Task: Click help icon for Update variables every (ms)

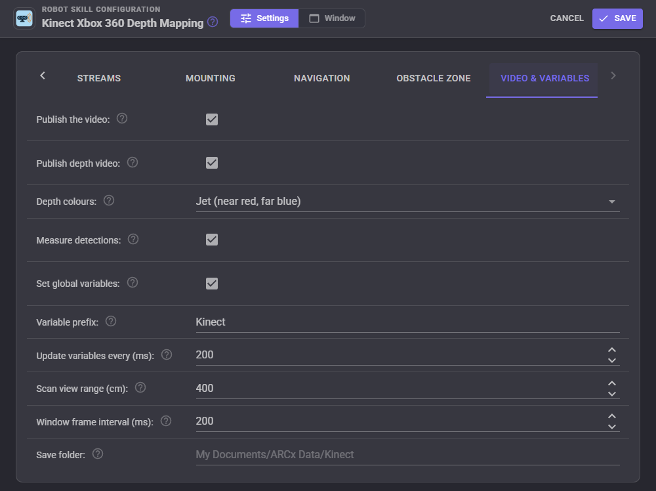Action: [x=167, y=354]
